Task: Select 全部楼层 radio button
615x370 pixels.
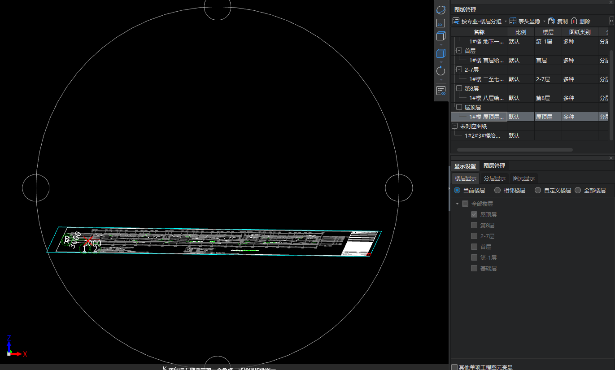Action: [578, 190]
